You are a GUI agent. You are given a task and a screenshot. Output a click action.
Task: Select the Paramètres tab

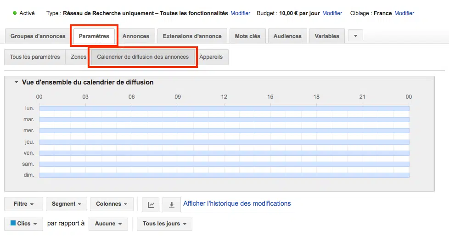coord(94,36)
